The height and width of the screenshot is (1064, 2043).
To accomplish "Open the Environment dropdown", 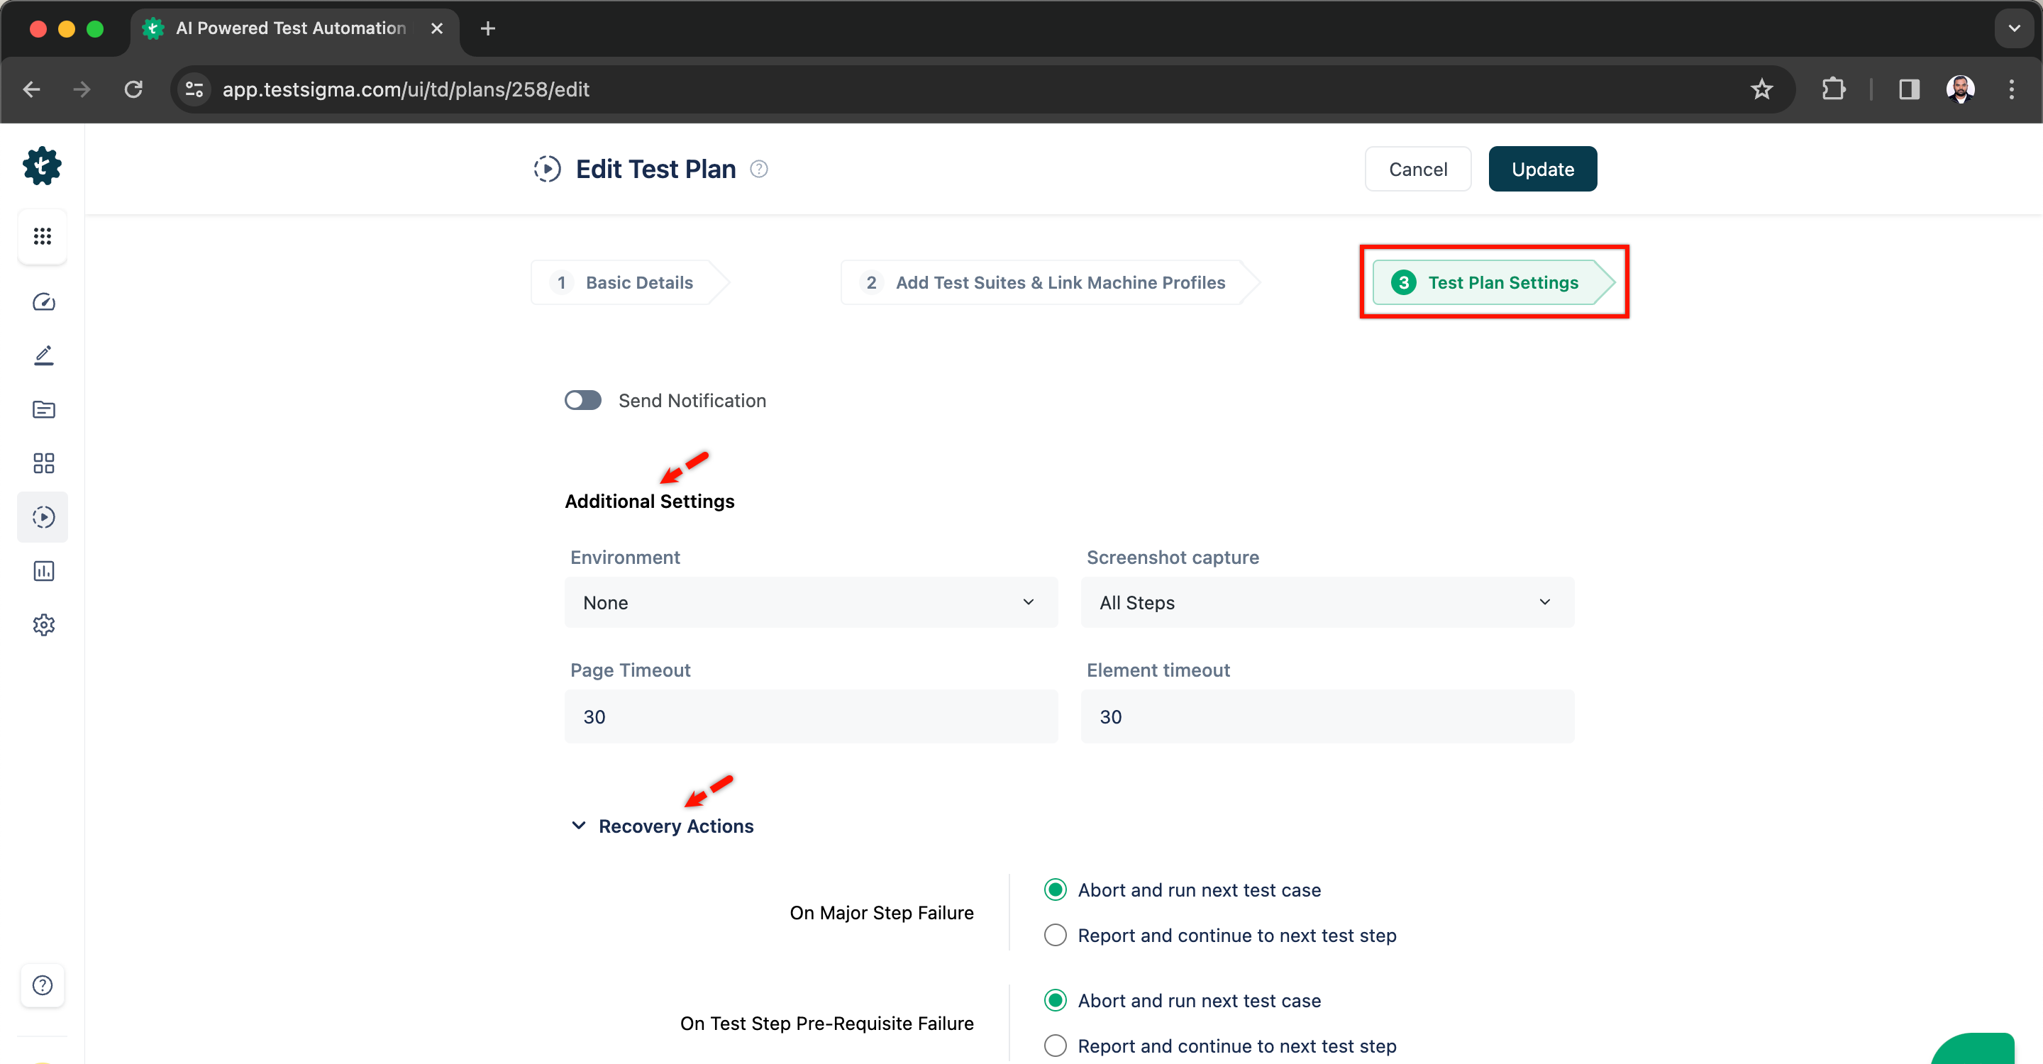I will 811,602.
